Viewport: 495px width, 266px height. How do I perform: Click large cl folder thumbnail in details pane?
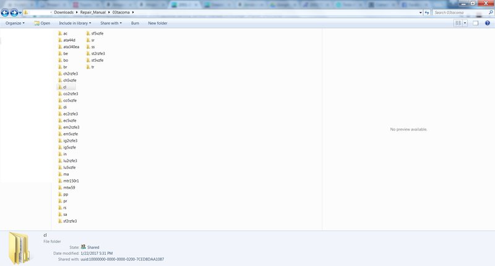19,247
